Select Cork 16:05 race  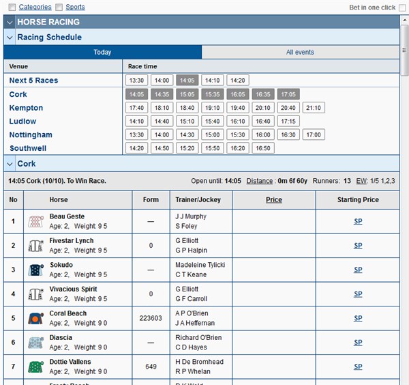pos(238,94)
